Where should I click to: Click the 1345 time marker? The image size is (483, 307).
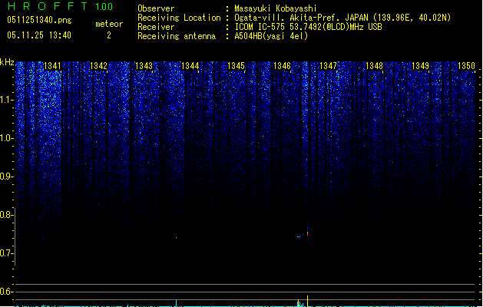[236, 65]
